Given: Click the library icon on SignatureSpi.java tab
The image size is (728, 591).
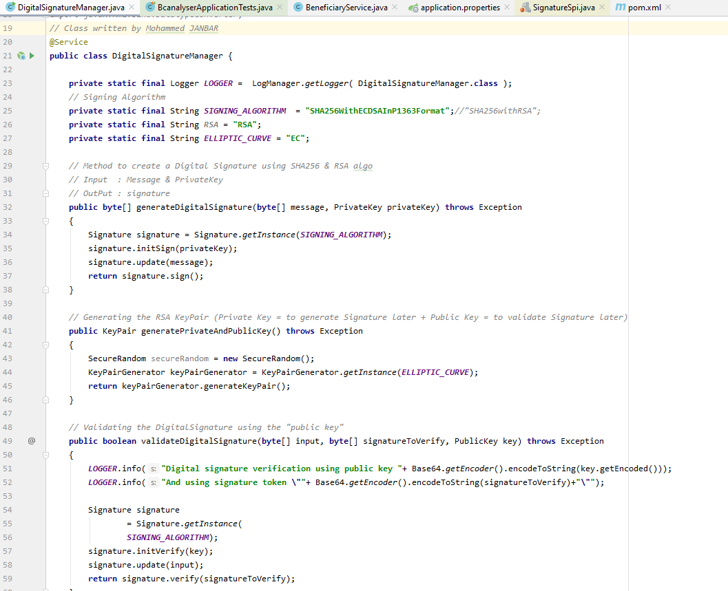Looking at the screenshot, I should [x=525, y=8].
